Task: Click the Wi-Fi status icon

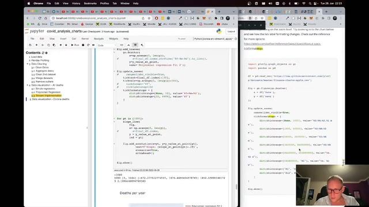Action: point(304,3)
